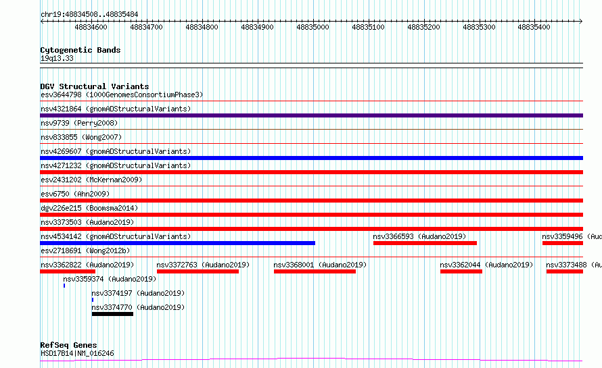602x368 pixels.
Task: Select the red esv6750 (Ahn2009) bar
Action: (x=311, y=201)
